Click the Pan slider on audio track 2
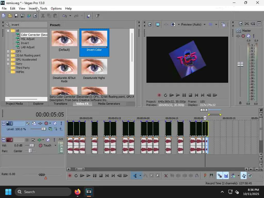The image size is (264, 198). click(30, 151)
